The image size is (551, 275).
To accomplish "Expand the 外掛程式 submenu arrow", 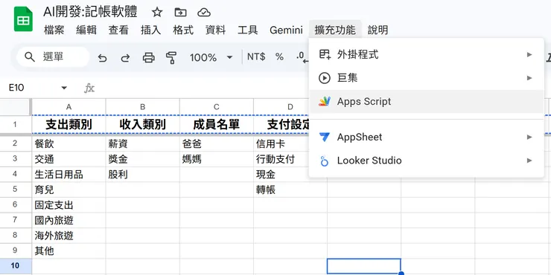I will [529, 55].
